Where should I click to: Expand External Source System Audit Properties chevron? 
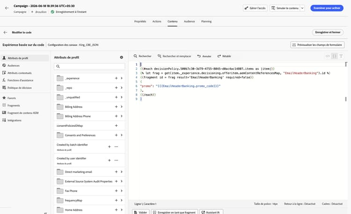[122, 181]
